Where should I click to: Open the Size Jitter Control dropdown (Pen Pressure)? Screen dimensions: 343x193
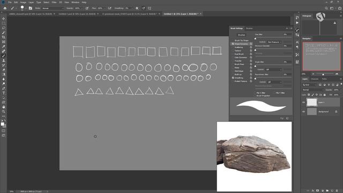[x=274, y=42]
